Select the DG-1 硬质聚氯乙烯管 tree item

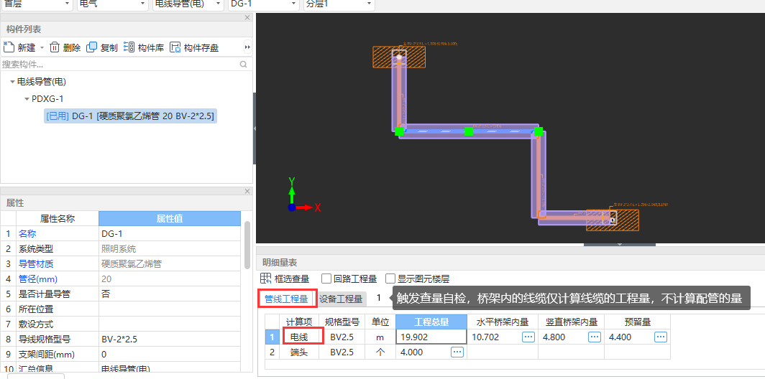tap(130, 116)
